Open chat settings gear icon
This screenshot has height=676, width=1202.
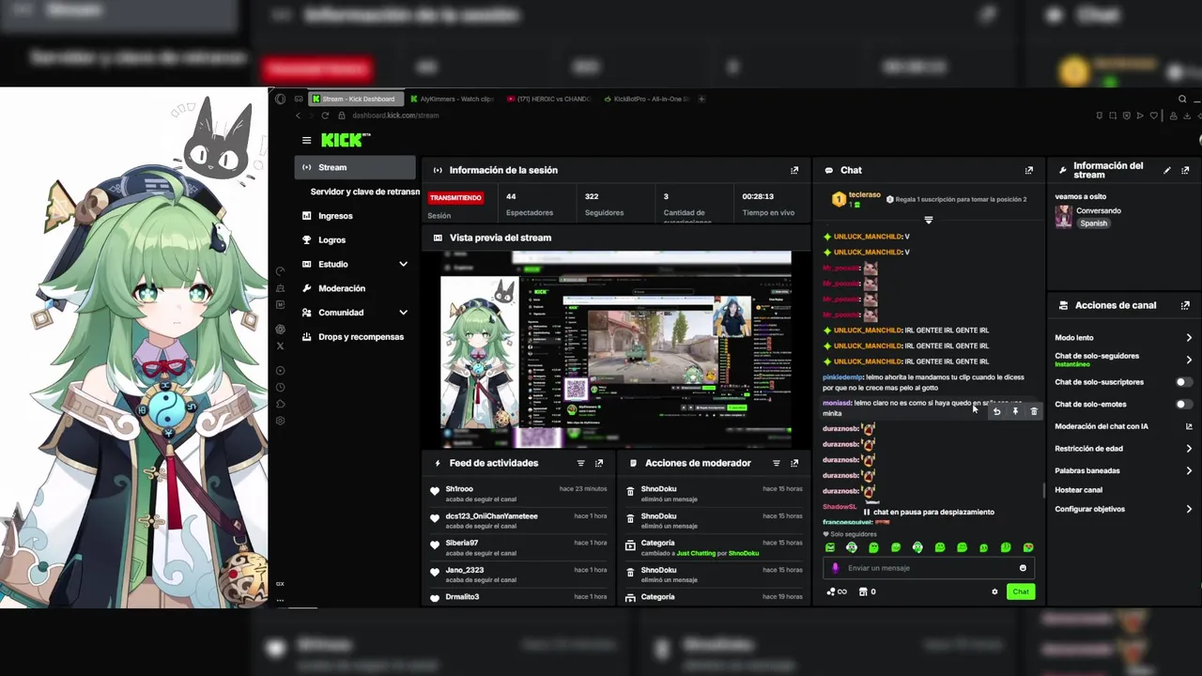tap(994, 591)
